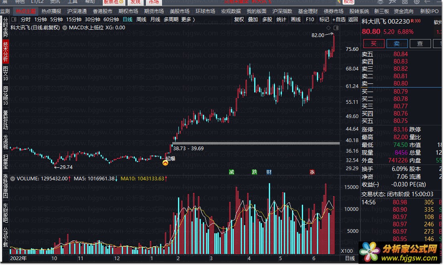Image resolution: width=444 pixels, height=265 pixels.
Task: Switch chart to 周线 weekly period
Action: [141, 20]
